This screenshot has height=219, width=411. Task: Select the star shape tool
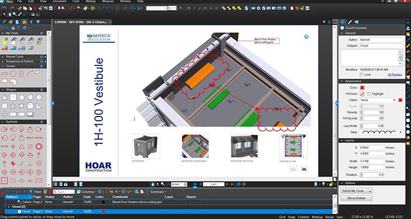13,106
